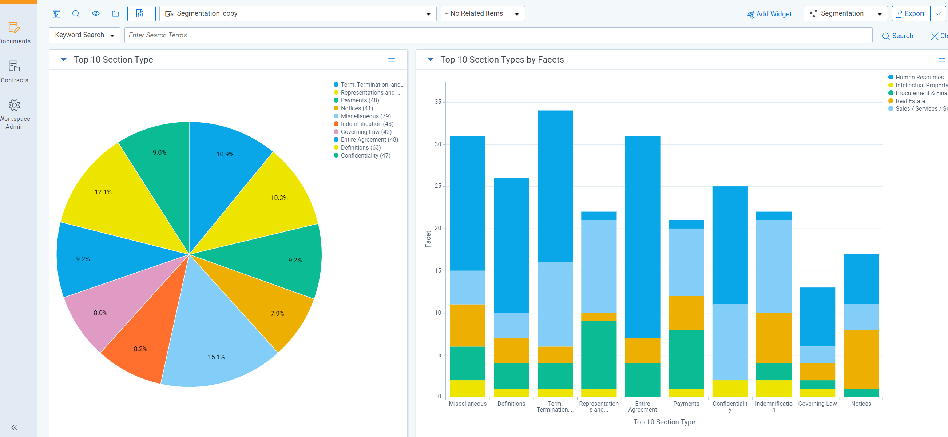Click the Notices orange bar segment
The image size is (948, 437).
pos(861,359)
